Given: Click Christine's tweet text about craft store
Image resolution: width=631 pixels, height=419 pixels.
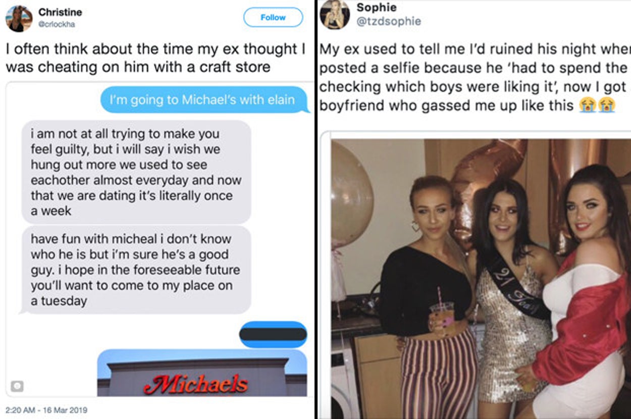Looking at the screenshot, I should pos(155,58).
